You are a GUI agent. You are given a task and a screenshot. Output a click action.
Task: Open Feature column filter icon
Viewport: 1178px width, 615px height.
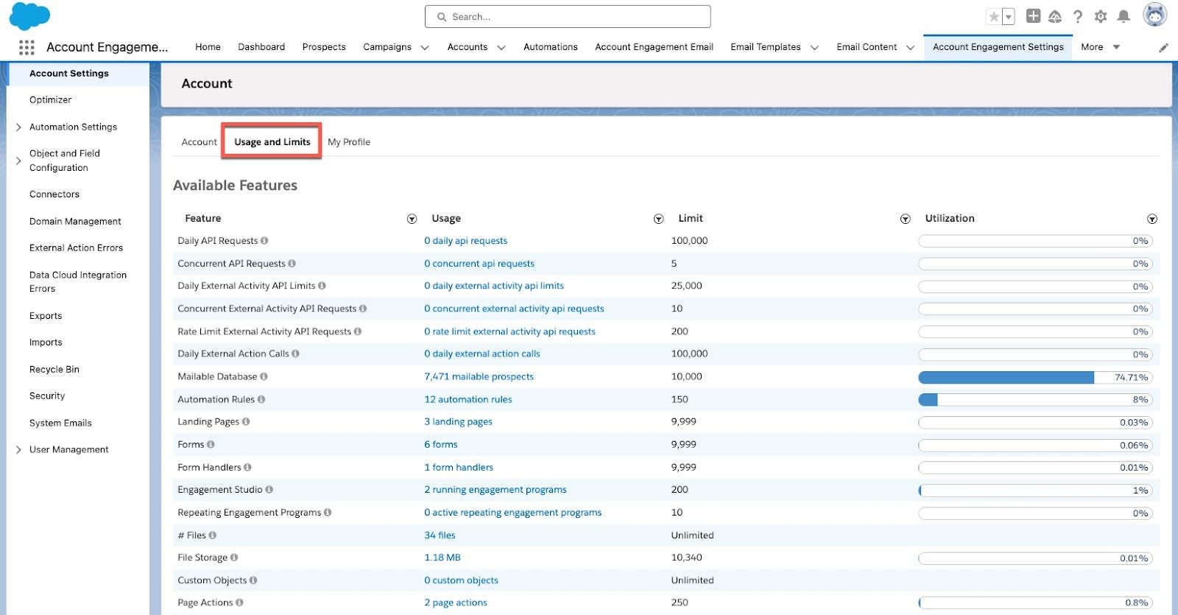point(412,219)
